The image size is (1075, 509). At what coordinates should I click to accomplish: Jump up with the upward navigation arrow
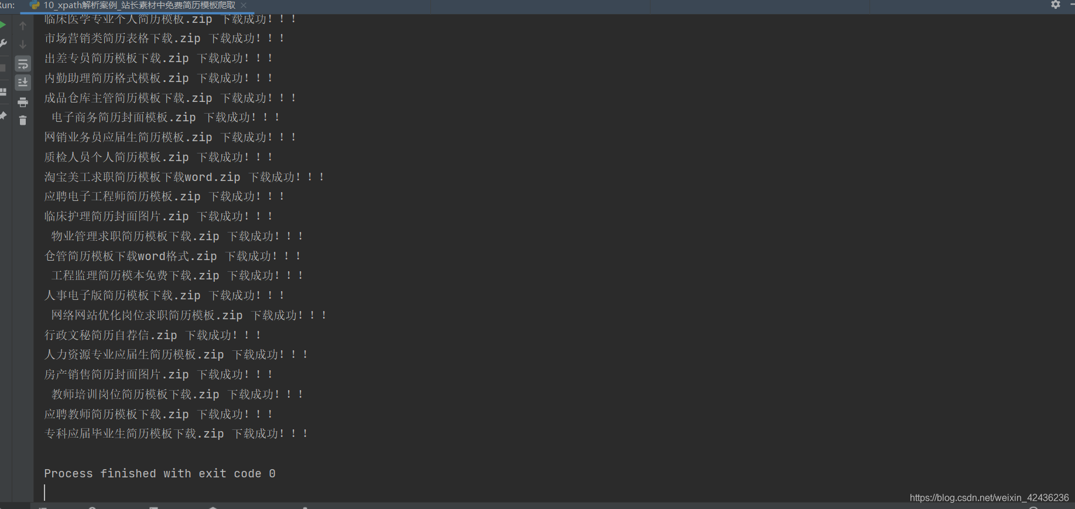coord(23,25)
